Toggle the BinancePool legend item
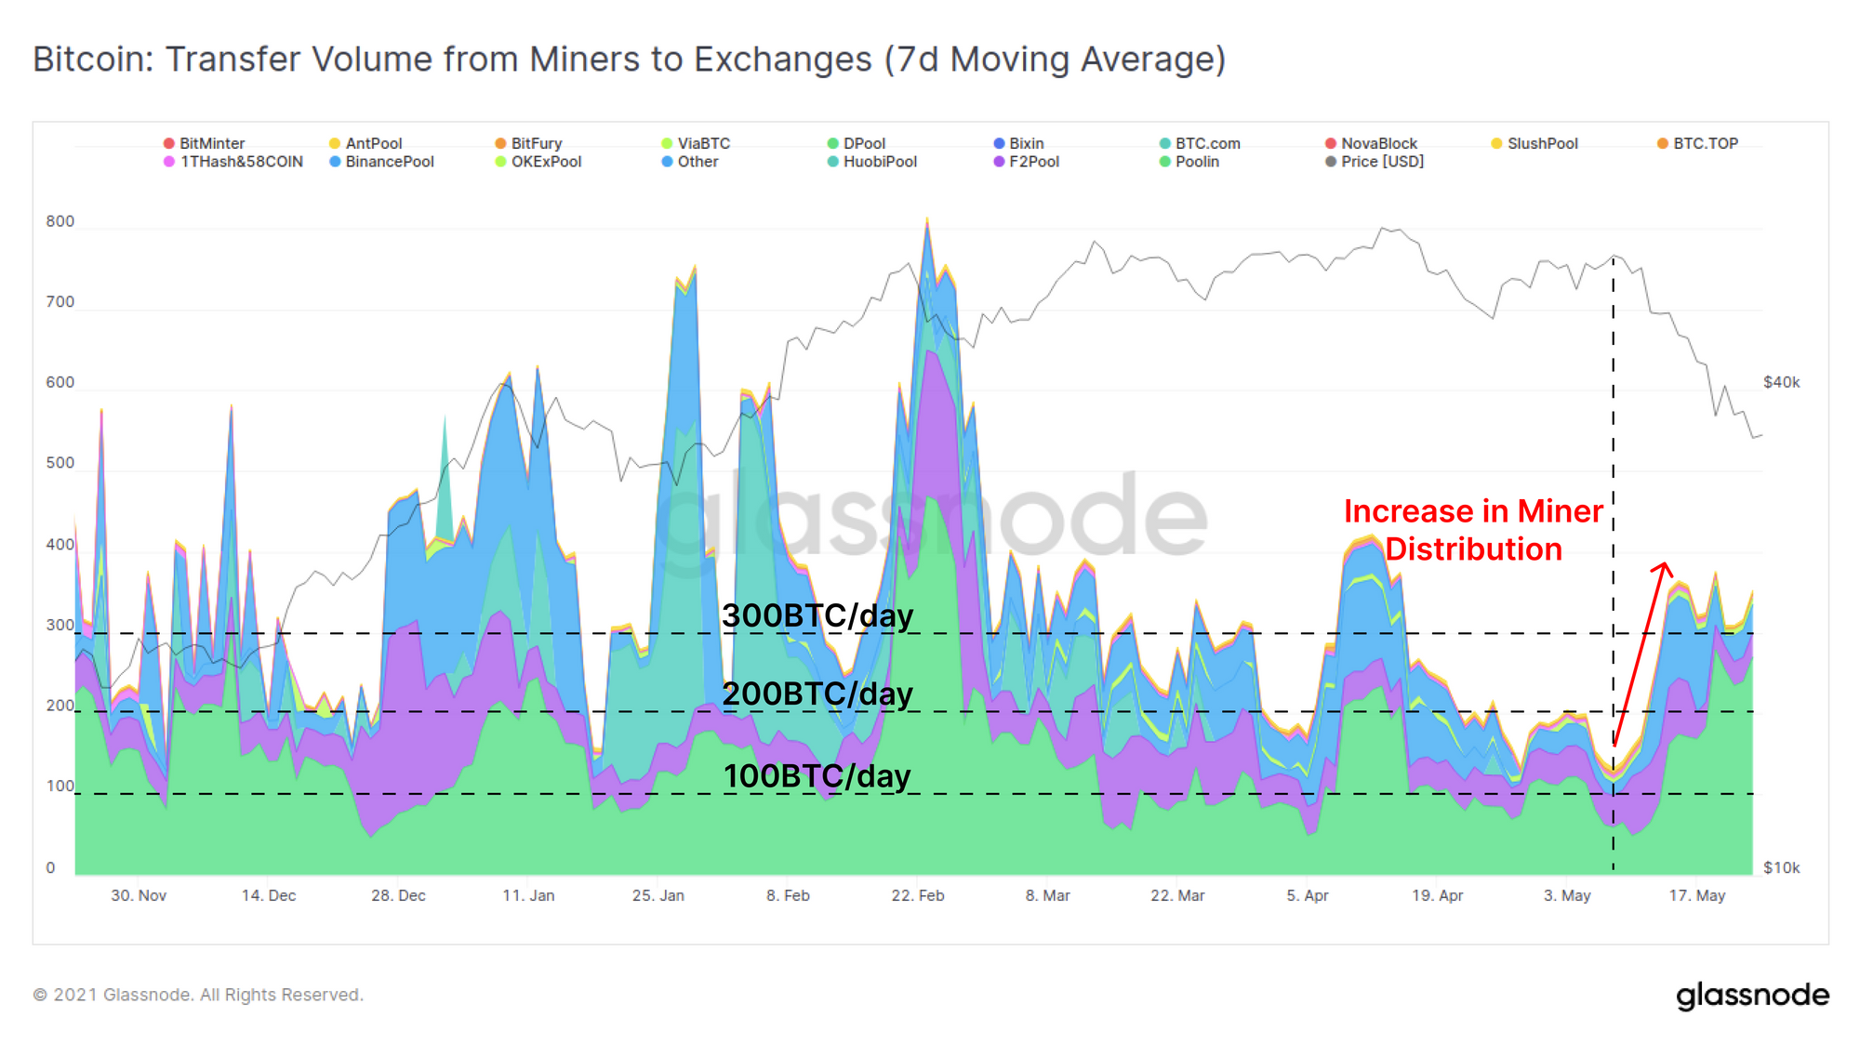Viewport: 1860px width, 1044px height. [x=389, y=162]
